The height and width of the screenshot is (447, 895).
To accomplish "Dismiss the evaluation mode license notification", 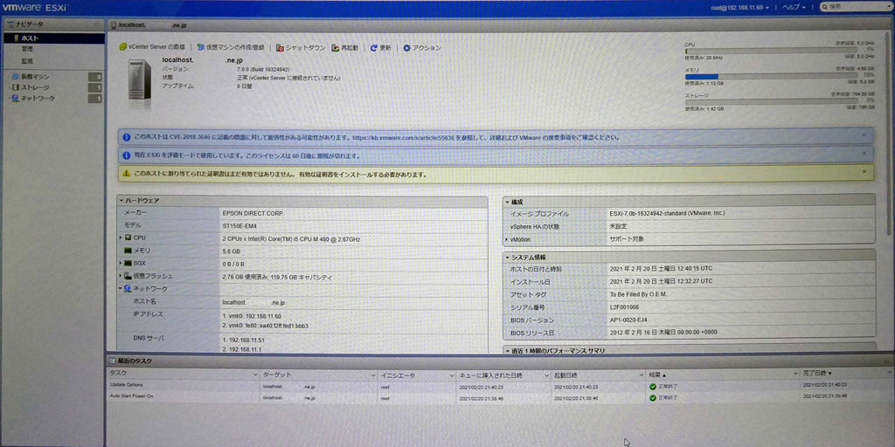I will (x=864, y=153).
